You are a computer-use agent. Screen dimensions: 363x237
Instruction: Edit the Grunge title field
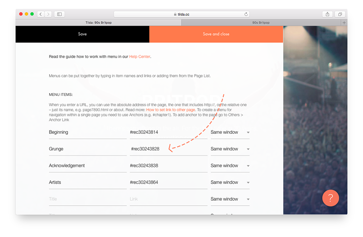pos(88,149)
